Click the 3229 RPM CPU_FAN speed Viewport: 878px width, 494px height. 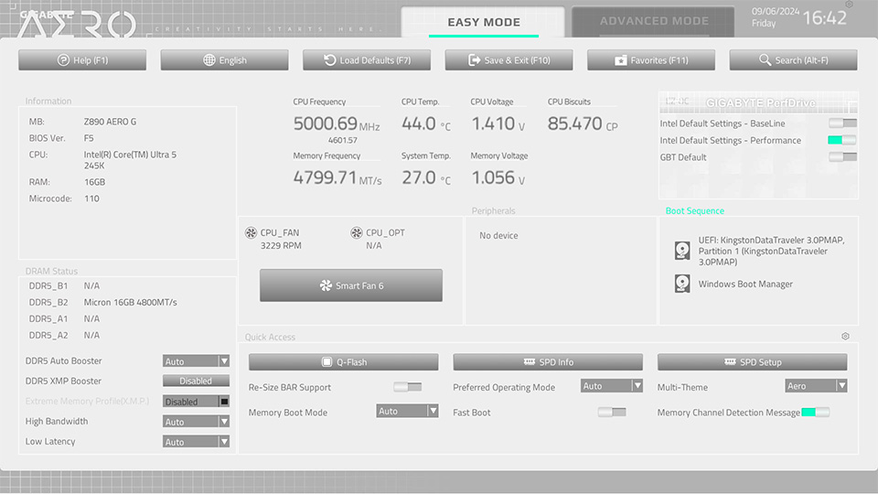(281, 245)
